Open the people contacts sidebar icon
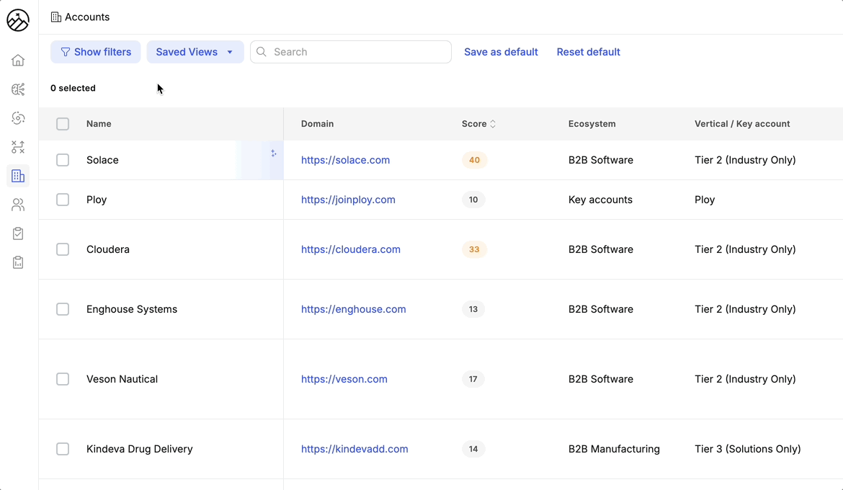This screenshot has height=490, width=843. pos(18,205)
